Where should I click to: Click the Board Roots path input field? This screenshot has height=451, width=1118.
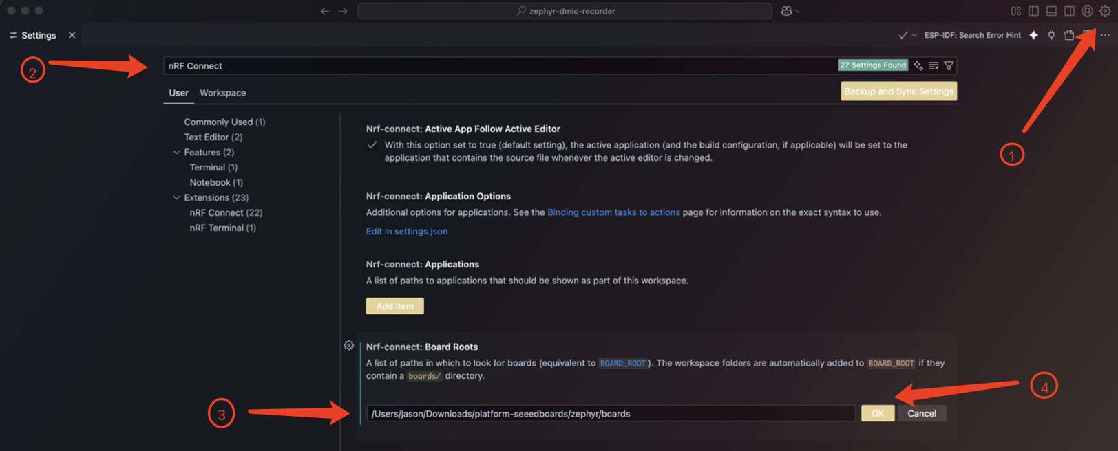coord(611,413)
